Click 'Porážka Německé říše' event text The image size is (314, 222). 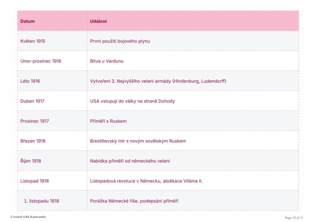[x=134, y=201]
